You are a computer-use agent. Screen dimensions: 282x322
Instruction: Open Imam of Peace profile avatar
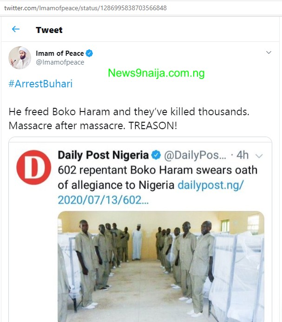(20, 58)
